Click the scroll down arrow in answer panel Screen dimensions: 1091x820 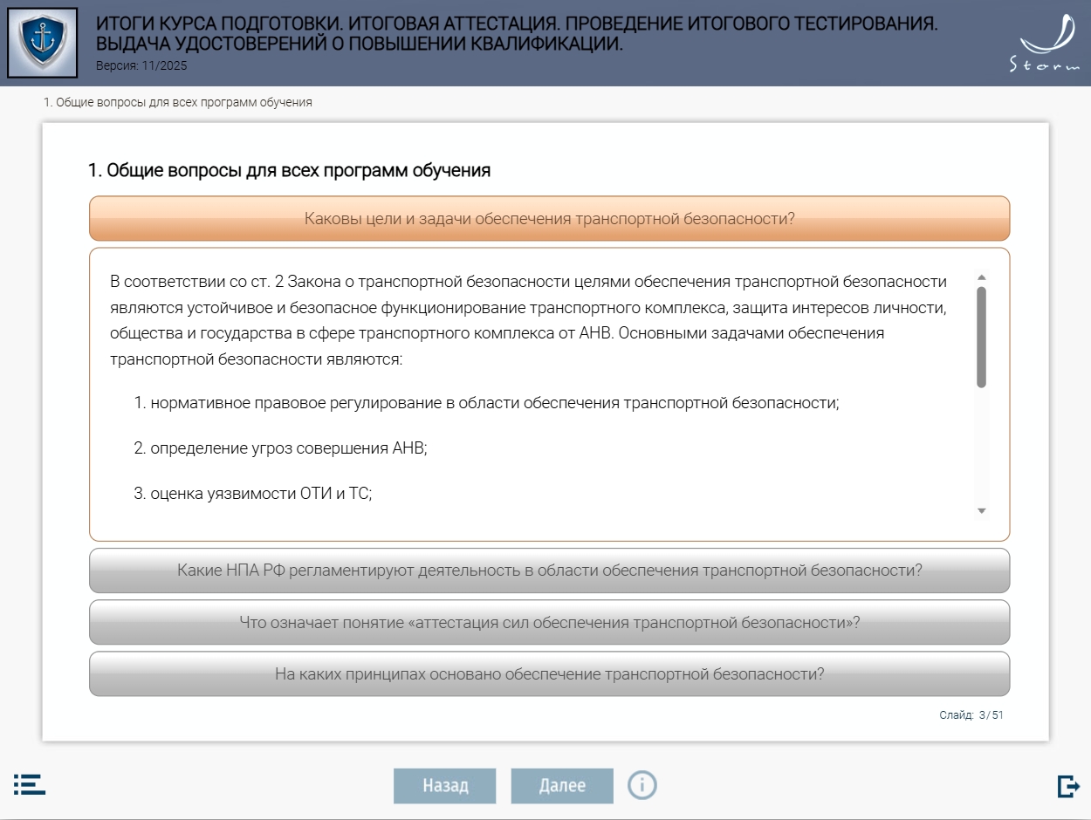(981, 510)
